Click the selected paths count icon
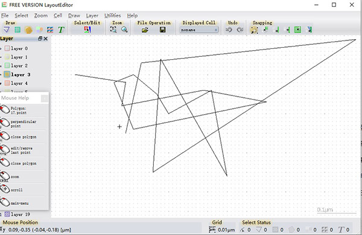This screenshot has height=235, width=362. [x=242, y=230]
